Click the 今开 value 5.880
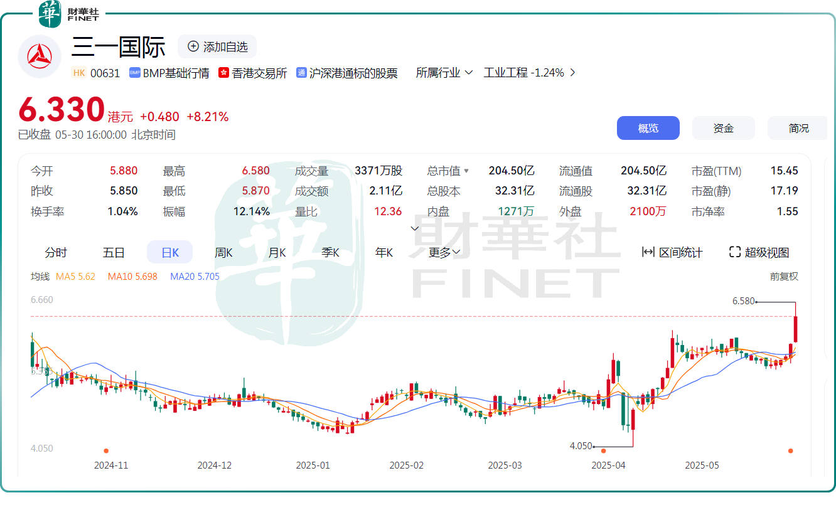 coord(124,171)
